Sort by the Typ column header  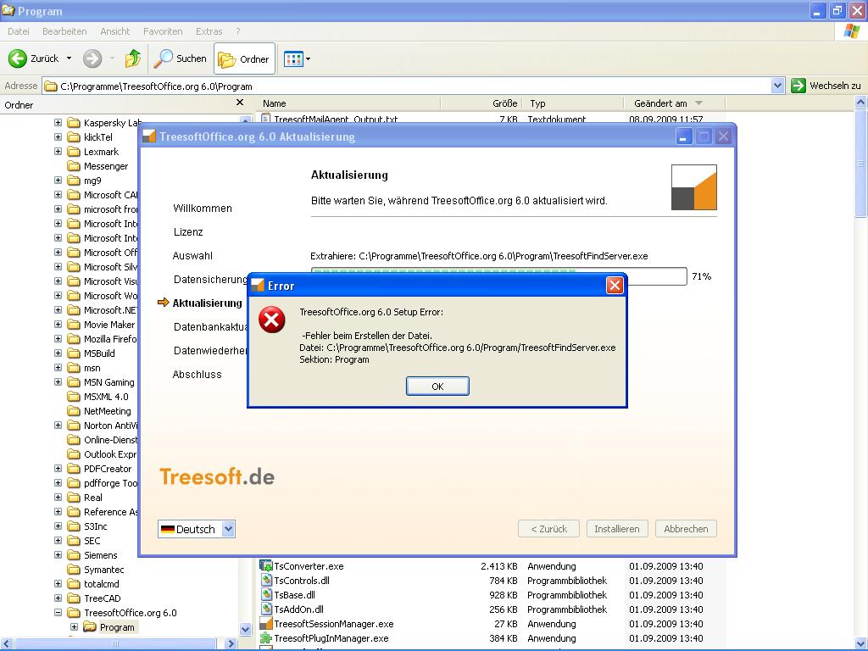(573, 103)
